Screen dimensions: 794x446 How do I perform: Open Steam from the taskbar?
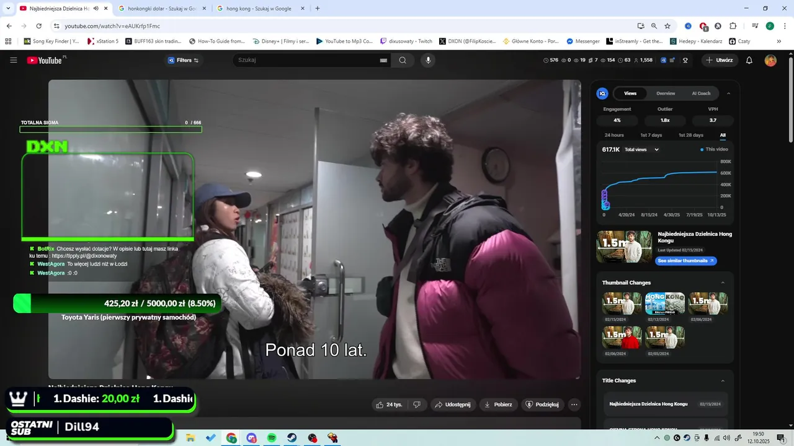[x=292, y=438]
